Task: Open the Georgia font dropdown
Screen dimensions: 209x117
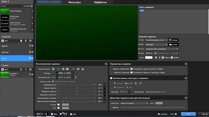Action: click(x=156, y=45)
